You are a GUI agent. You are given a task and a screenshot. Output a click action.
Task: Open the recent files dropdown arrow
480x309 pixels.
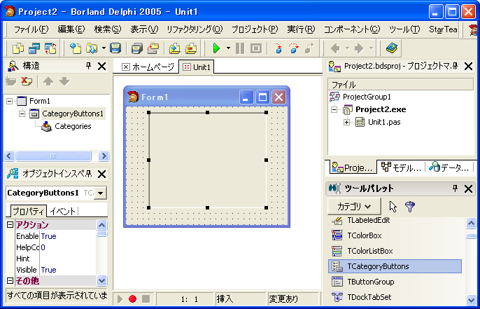click(104, 48)
